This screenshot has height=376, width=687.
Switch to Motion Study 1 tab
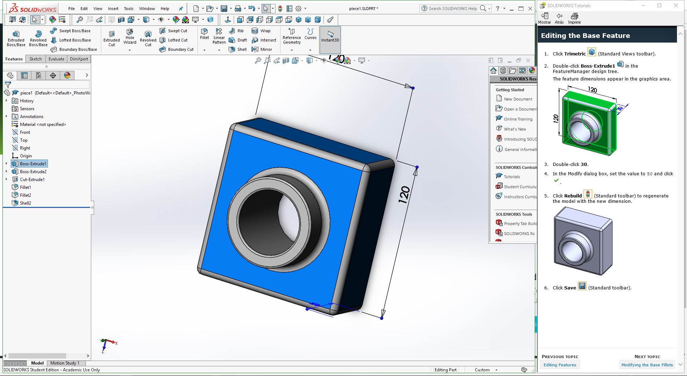click(x=65, y=363)
